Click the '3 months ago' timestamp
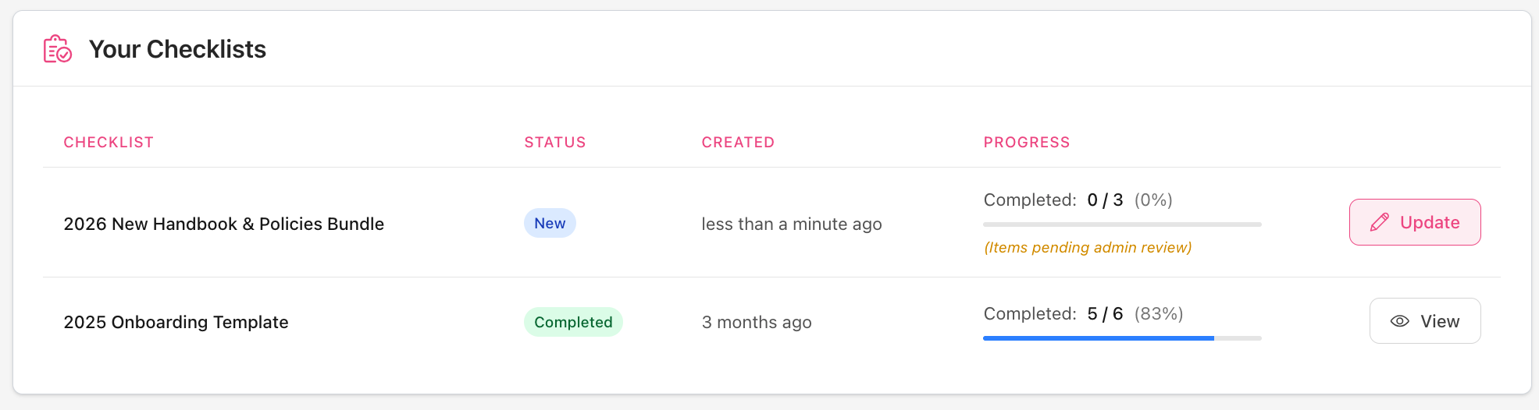The width and height of the screenshot is (1539, 410). click(x=756, y=322)
